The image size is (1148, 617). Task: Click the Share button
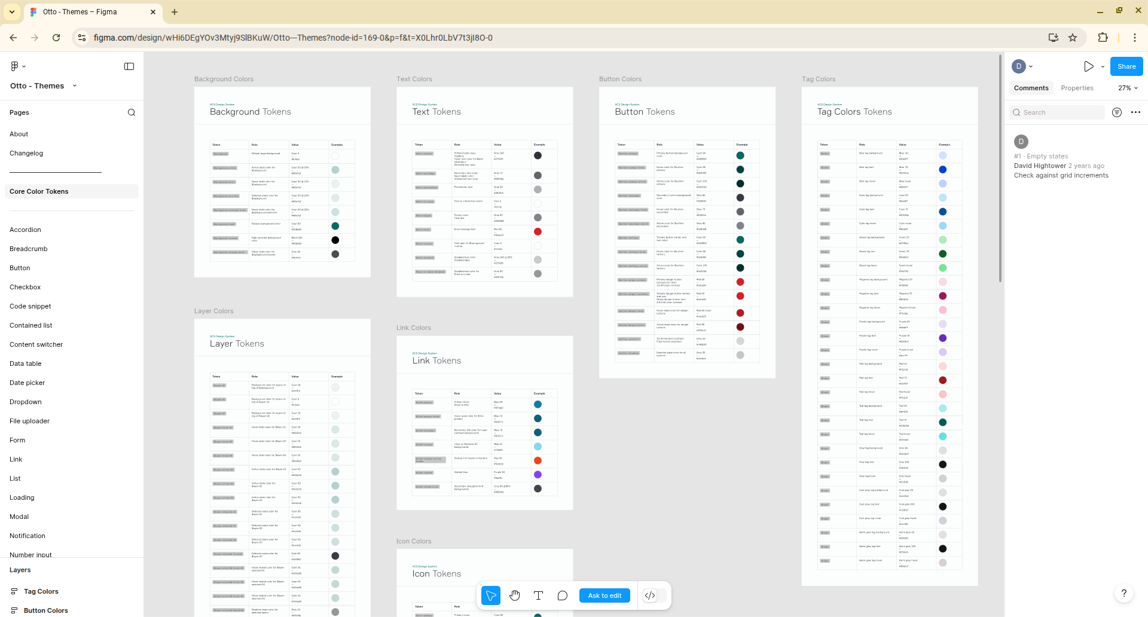(1126, 66)
